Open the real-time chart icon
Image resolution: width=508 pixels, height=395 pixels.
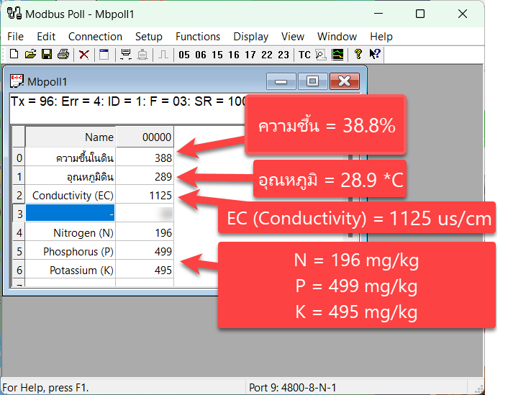337,55
